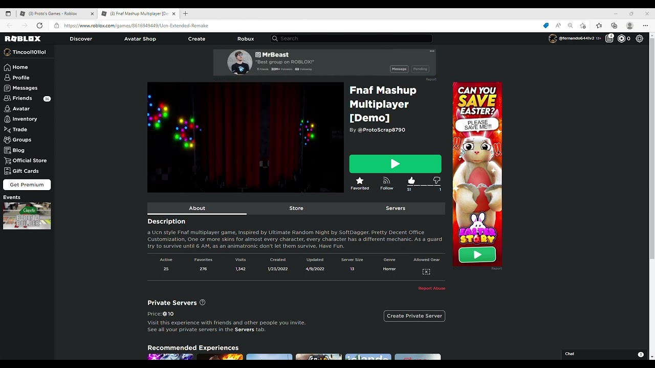This screenshot has height=368, width=655.
Task: Open the @fernando6441v2 account in the header
Action: [x=576, y=38]
